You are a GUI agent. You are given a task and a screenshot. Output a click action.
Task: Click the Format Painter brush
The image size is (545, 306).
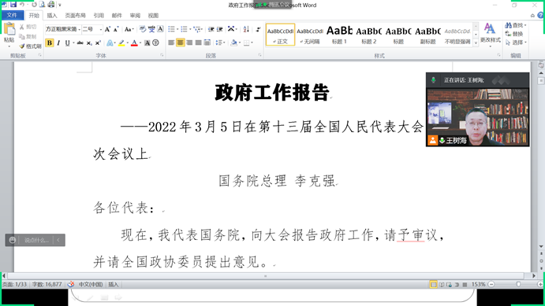(31, 46)
